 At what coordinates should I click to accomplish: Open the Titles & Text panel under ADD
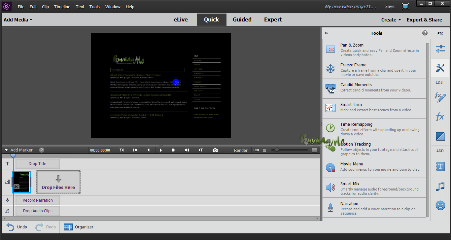(x=440, y=167)
